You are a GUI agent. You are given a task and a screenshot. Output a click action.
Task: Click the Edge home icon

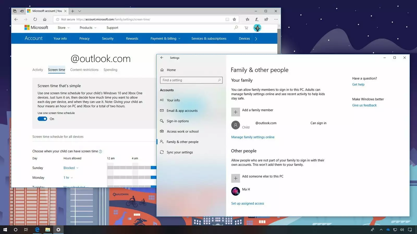(x=45, y=19)
